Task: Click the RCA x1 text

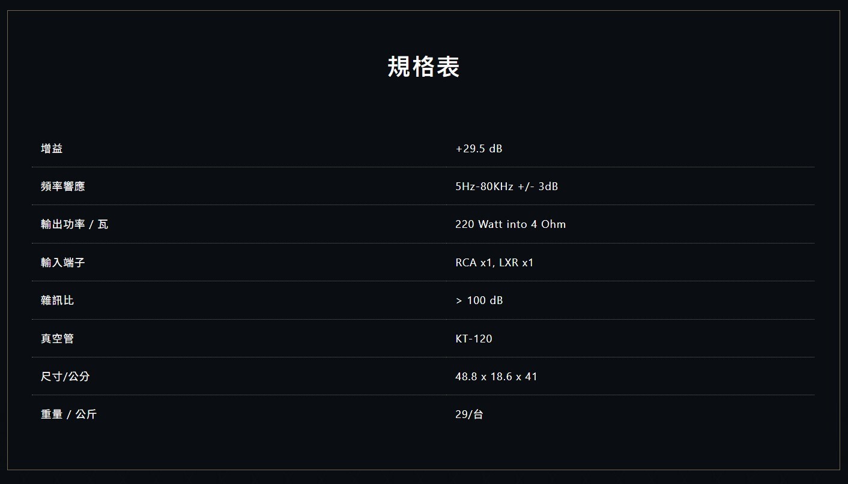Action: [x=474, y=263]
